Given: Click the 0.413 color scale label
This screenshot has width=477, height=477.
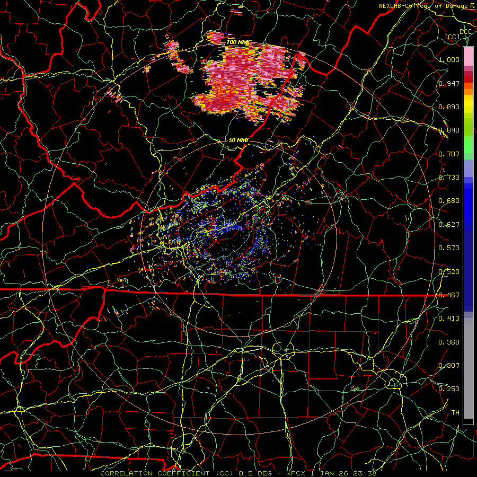Looking at the screenshot, I should (449, 319).
